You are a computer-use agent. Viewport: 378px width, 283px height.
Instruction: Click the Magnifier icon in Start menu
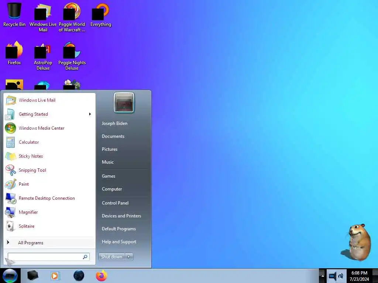10,212
